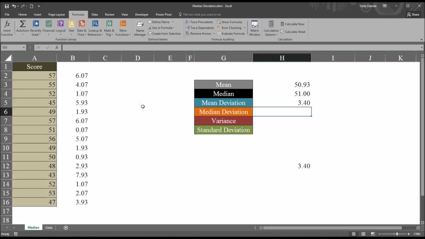Click Calculate Now
Screen dimensions: 425x239
point(293,24)
